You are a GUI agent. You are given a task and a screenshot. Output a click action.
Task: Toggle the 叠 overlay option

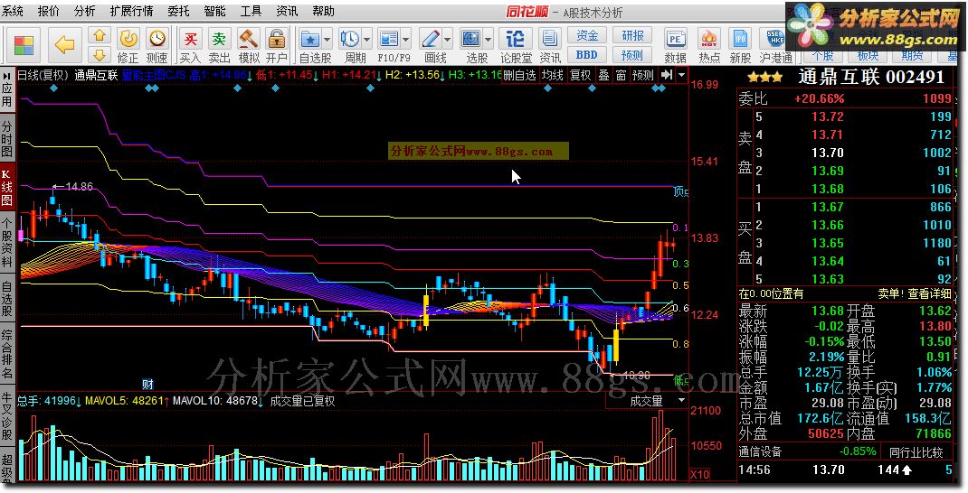coord(603,75)
